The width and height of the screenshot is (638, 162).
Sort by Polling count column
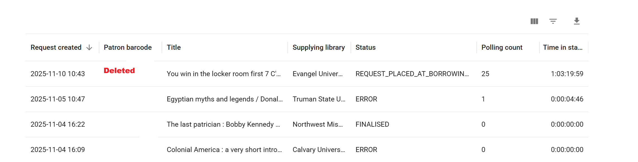(x=502, y=48)
